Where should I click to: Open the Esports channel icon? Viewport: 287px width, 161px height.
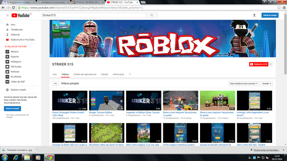coord(7,57)
